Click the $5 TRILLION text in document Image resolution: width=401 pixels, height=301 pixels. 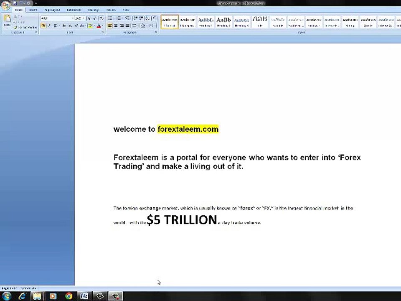coord(182,220)
